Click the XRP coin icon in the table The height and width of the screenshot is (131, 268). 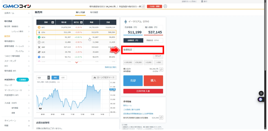(39, 47)
